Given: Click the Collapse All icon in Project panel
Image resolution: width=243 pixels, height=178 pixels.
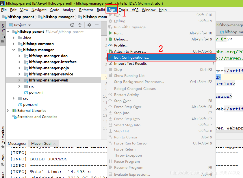Looking at the screenshot, I should [80, 25].
